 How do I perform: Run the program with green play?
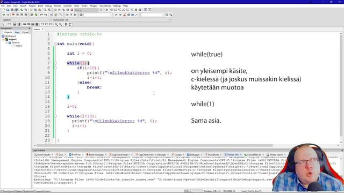coord(59,10)
